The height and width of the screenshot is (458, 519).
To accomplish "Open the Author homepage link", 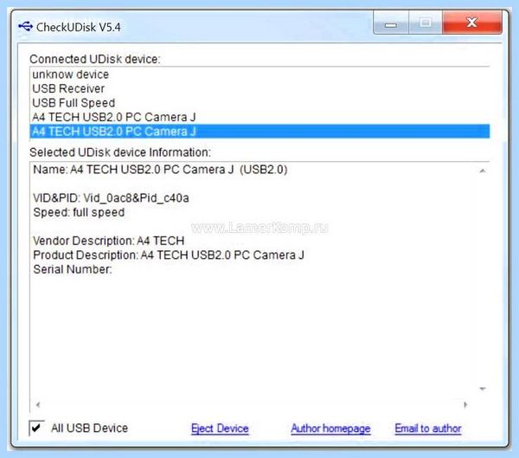I will coord(330,429).
